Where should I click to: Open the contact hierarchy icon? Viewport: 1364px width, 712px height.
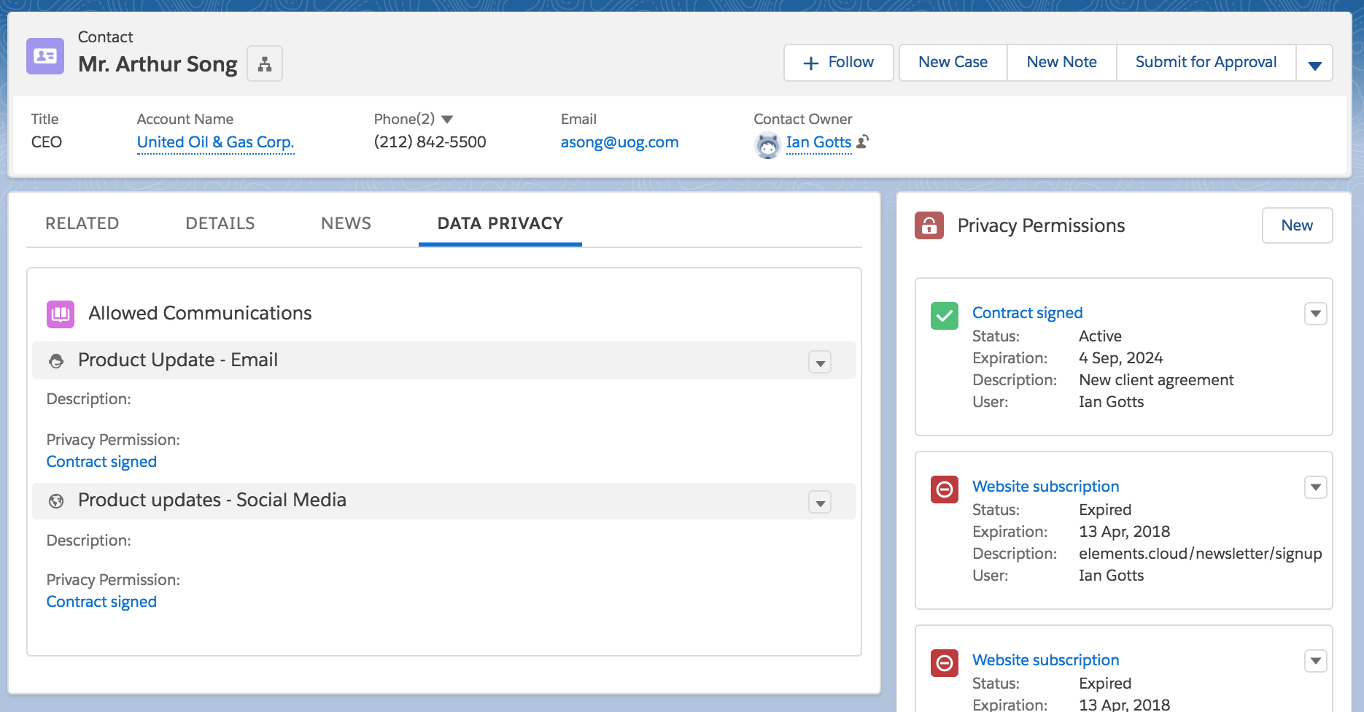coord(265,63)
